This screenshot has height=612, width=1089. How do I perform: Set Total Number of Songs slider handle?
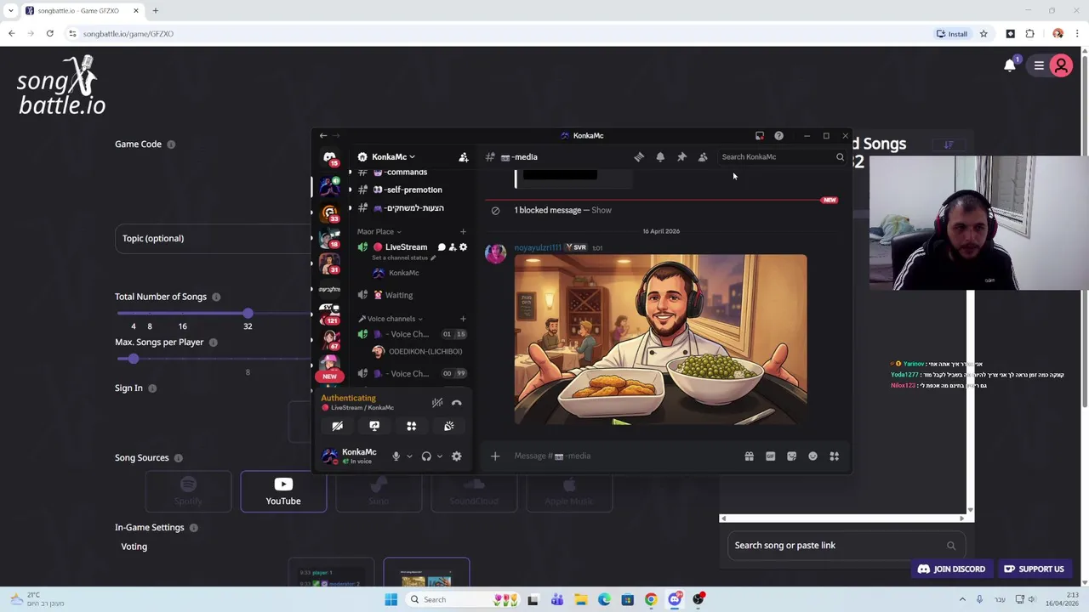(248, 314)
